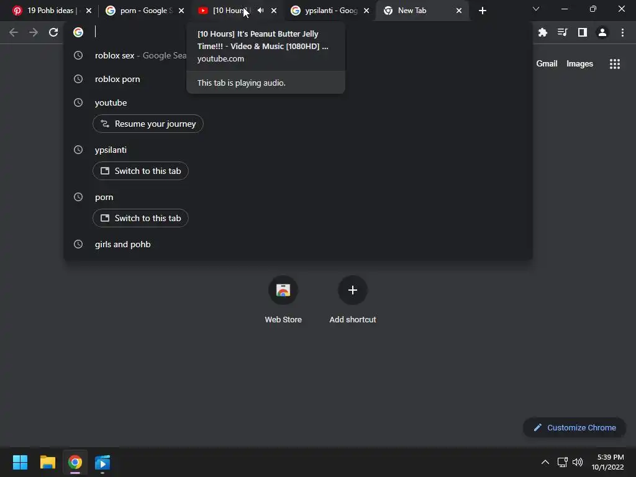Open the media player taskbar icon
636x477 pixels.
(x=102, y=462)
